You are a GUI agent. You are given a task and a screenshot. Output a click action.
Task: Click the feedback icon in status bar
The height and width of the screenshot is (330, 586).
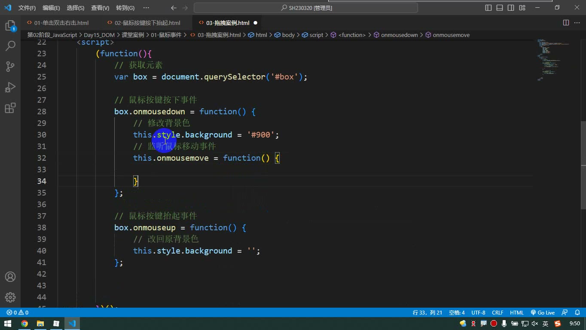(x=565, y=312)
